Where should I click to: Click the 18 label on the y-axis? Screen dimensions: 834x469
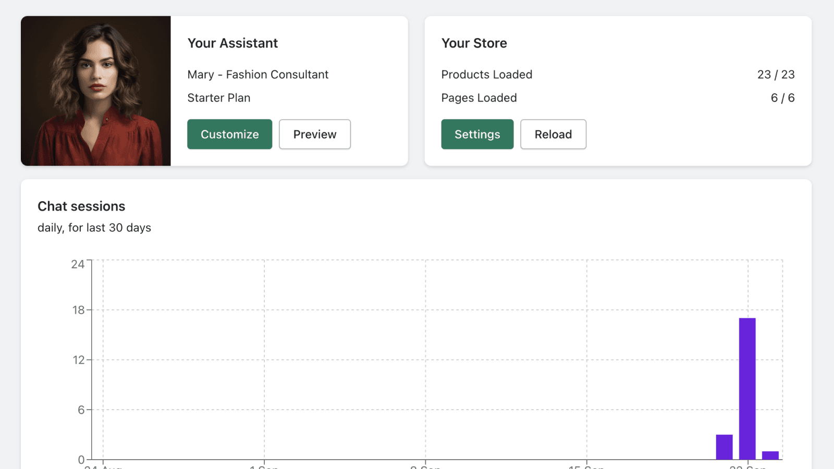[x=78, y=310]
